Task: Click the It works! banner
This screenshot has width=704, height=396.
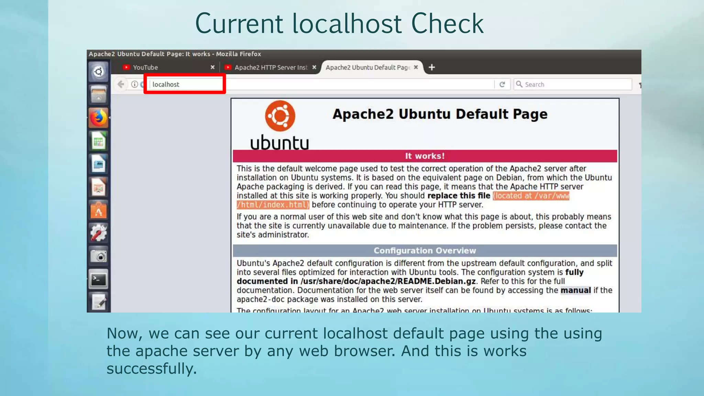Action: click(425, 156)
